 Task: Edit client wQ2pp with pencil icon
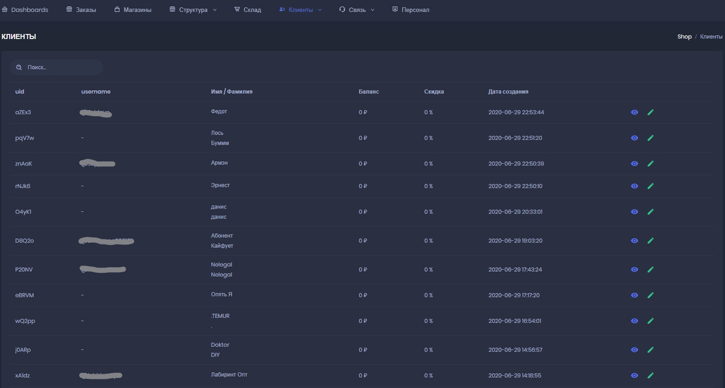coord(650,321)
